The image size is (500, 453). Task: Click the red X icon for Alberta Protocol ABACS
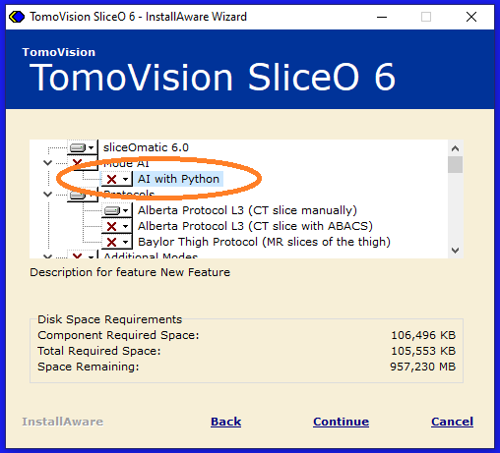coord(111,226)
